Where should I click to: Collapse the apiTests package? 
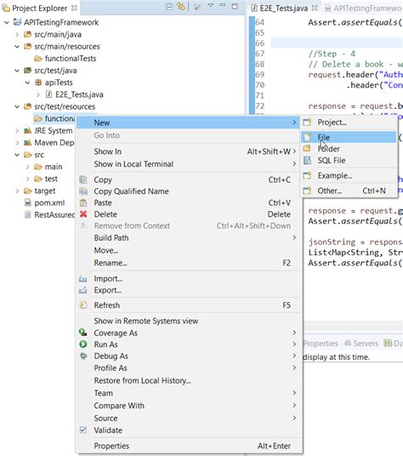pyautogui.click(x=27, y=83)
